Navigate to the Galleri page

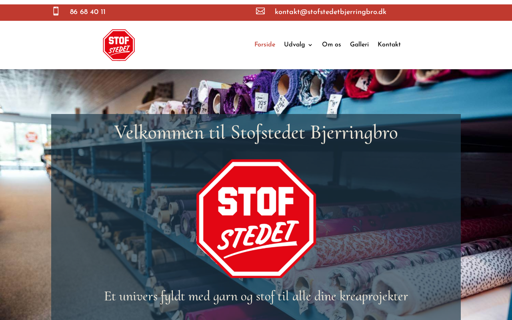[359, 45]
